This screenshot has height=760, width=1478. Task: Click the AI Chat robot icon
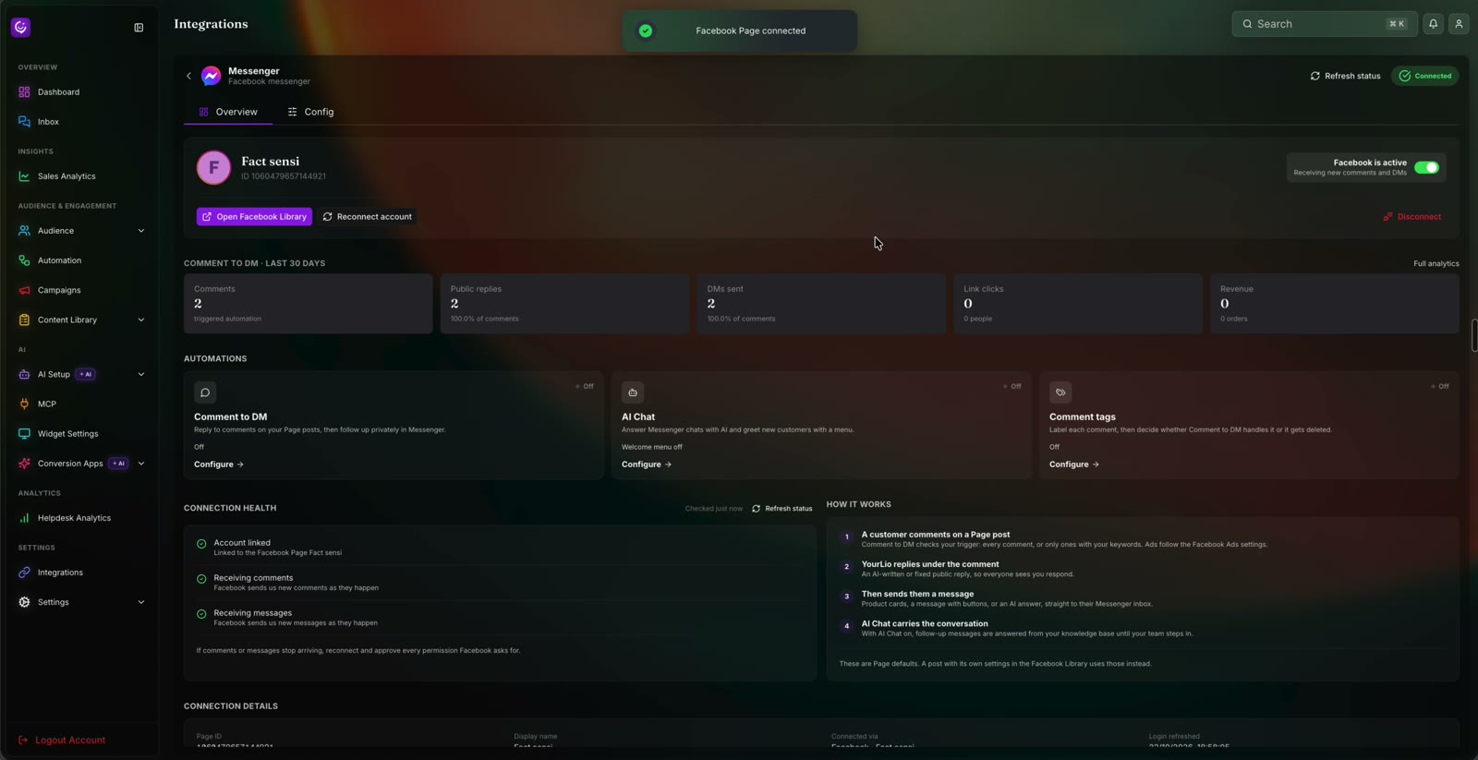pos(633,392)
